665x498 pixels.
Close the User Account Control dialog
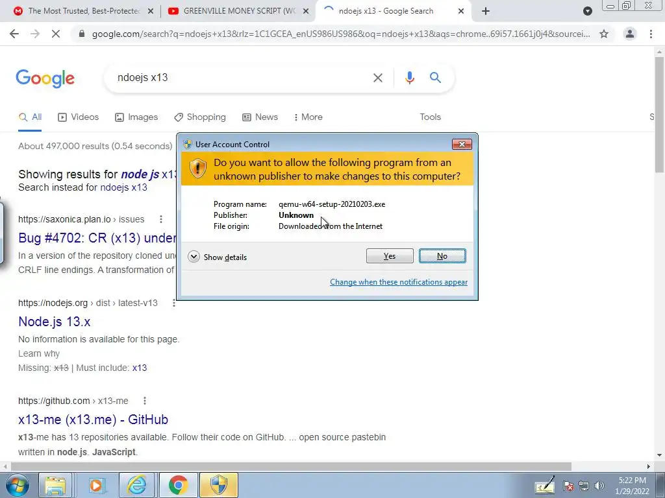tap(462, 145)
